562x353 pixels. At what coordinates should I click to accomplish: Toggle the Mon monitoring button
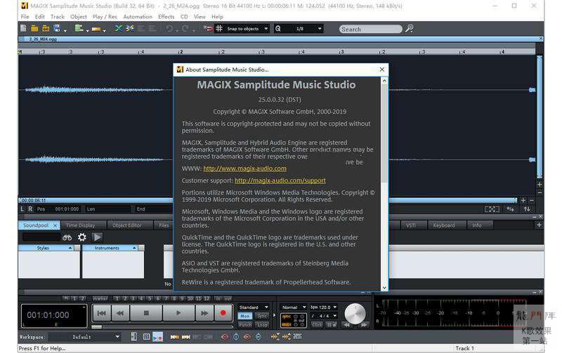tap(245, 316)
